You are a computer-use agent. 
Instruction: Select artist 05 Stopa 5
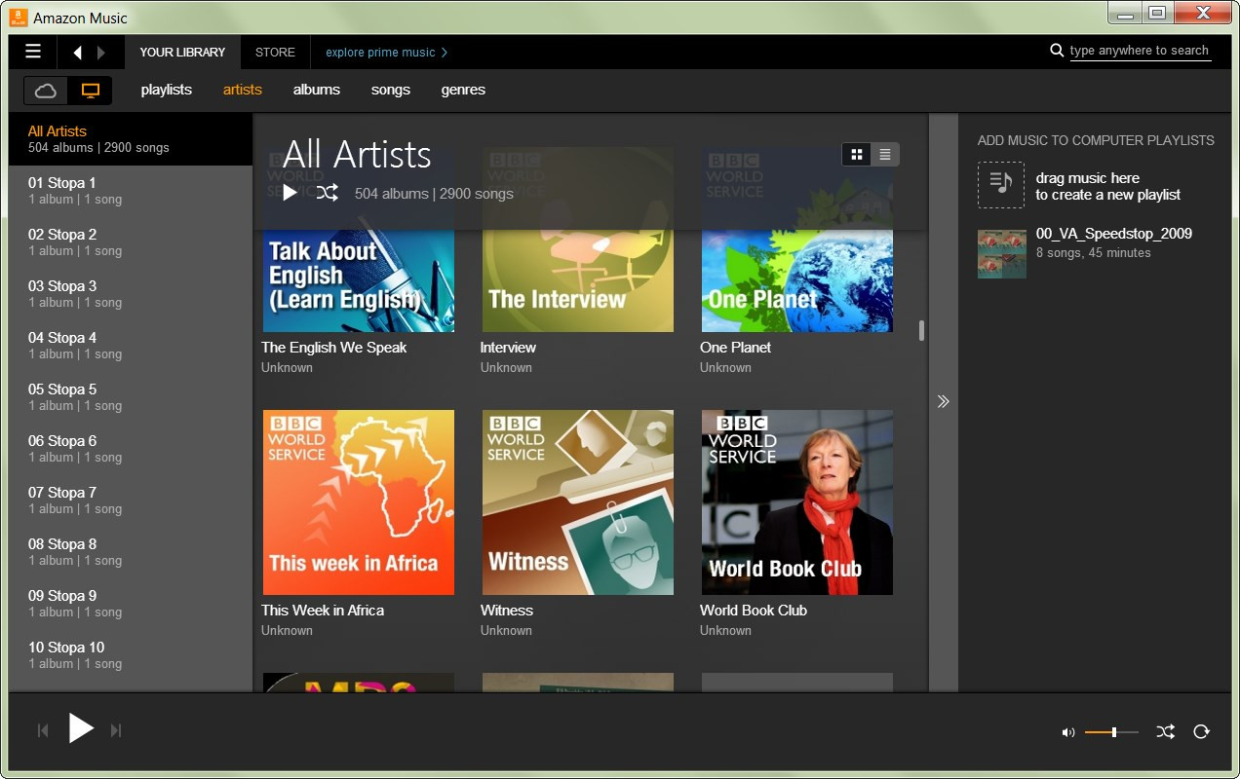coord(131,397)
